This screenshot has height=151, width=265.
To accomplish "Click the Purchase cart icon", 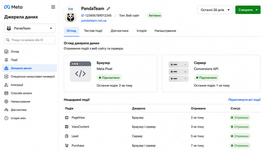I will [x=67, y=145].
